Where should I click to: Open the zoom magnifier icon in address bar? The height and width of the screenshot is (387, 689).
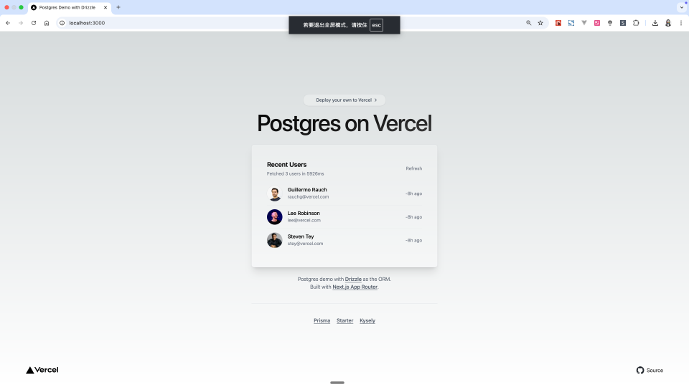pyautogui.click(x=529, y=23)
